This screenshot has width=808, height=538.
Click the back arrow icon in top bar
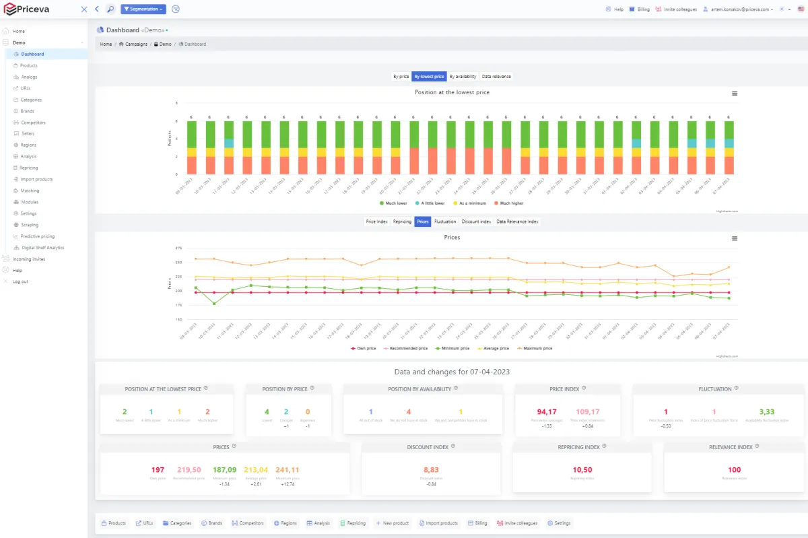click(97, 9)
